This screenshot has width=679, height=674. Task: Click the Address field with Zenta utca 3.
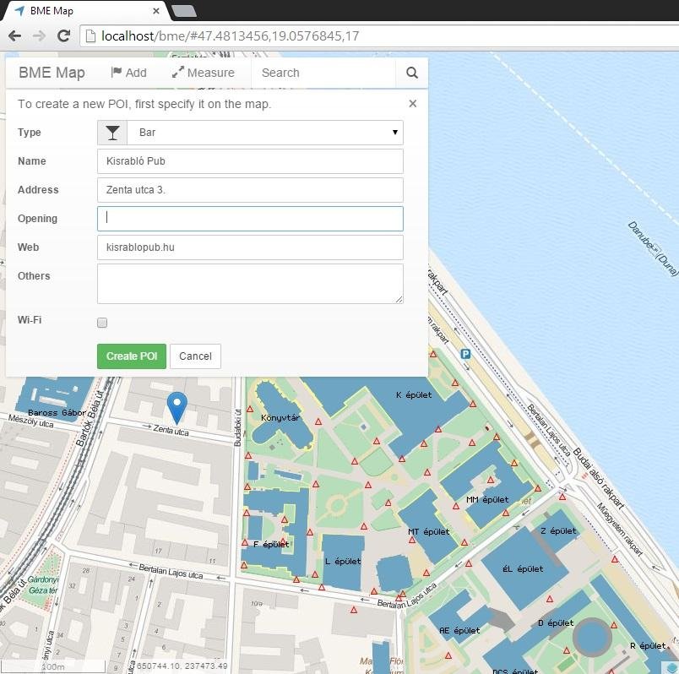[250, 190]
